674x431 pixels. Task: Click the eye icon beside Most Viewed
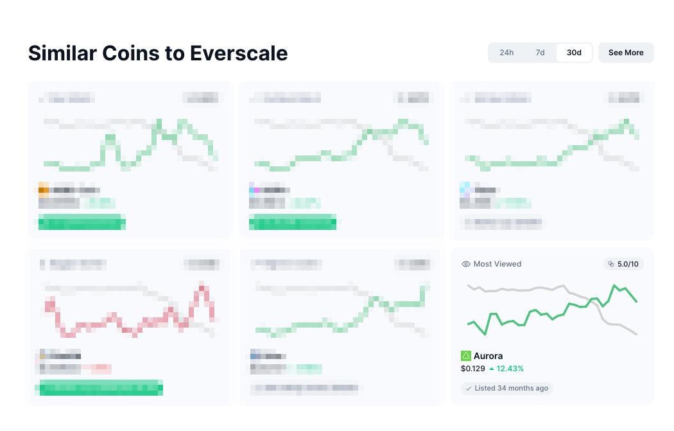466,264
